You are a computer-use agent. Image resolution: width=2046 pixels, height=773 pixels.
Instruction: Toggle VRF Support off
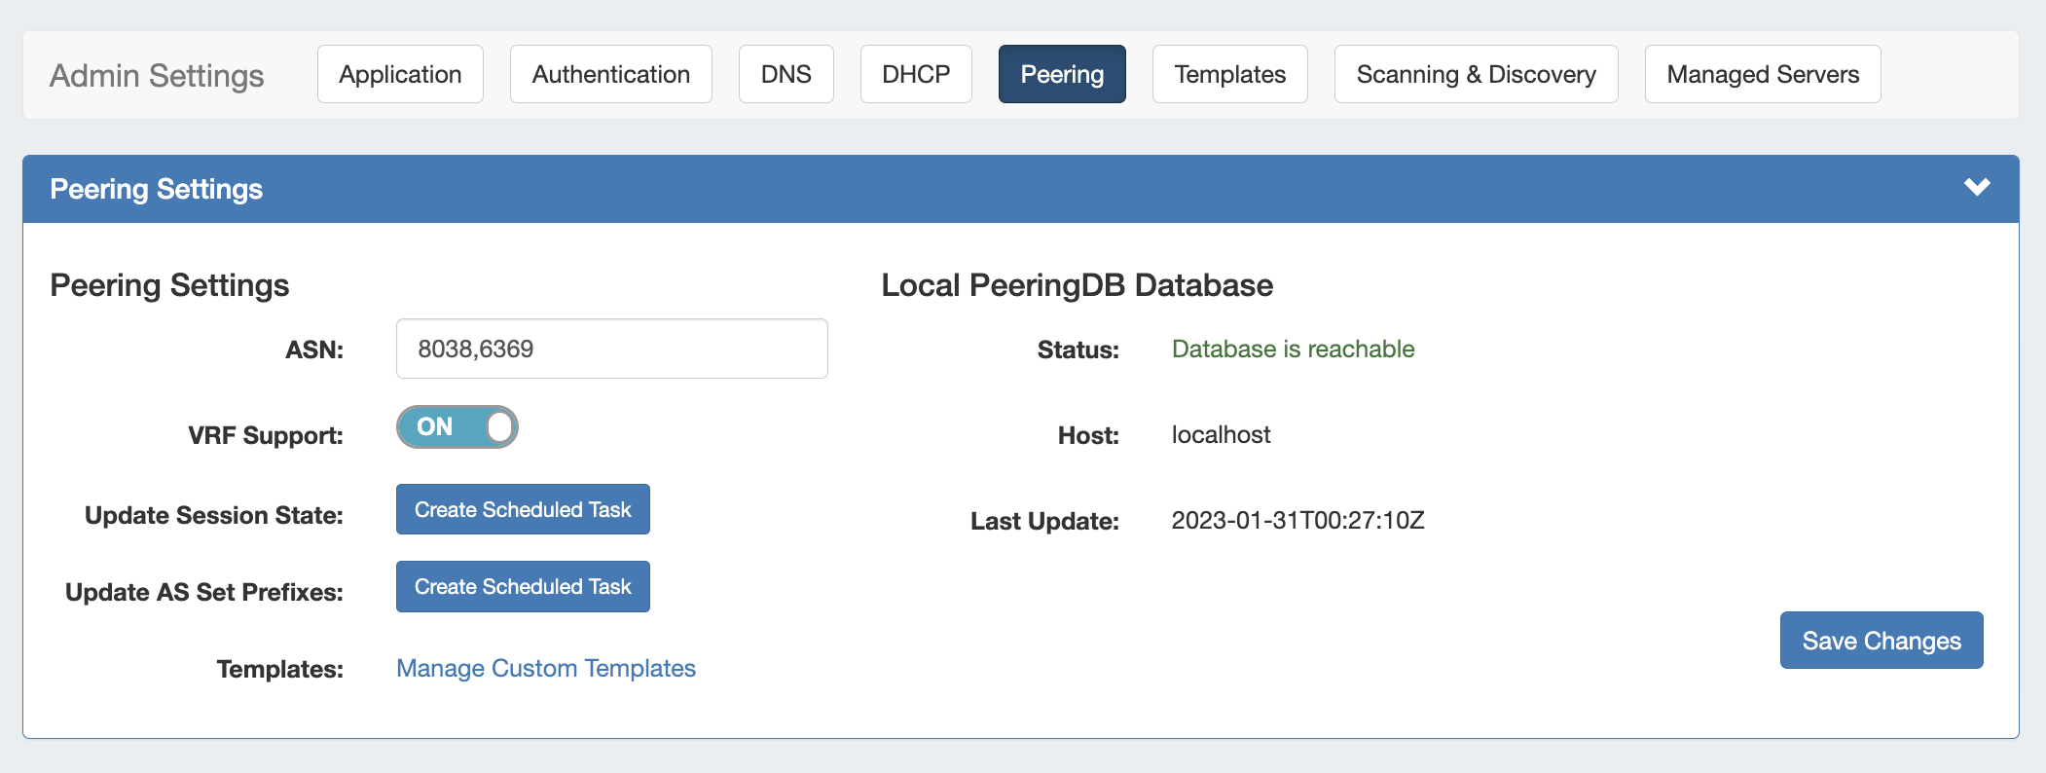point(457,427)
